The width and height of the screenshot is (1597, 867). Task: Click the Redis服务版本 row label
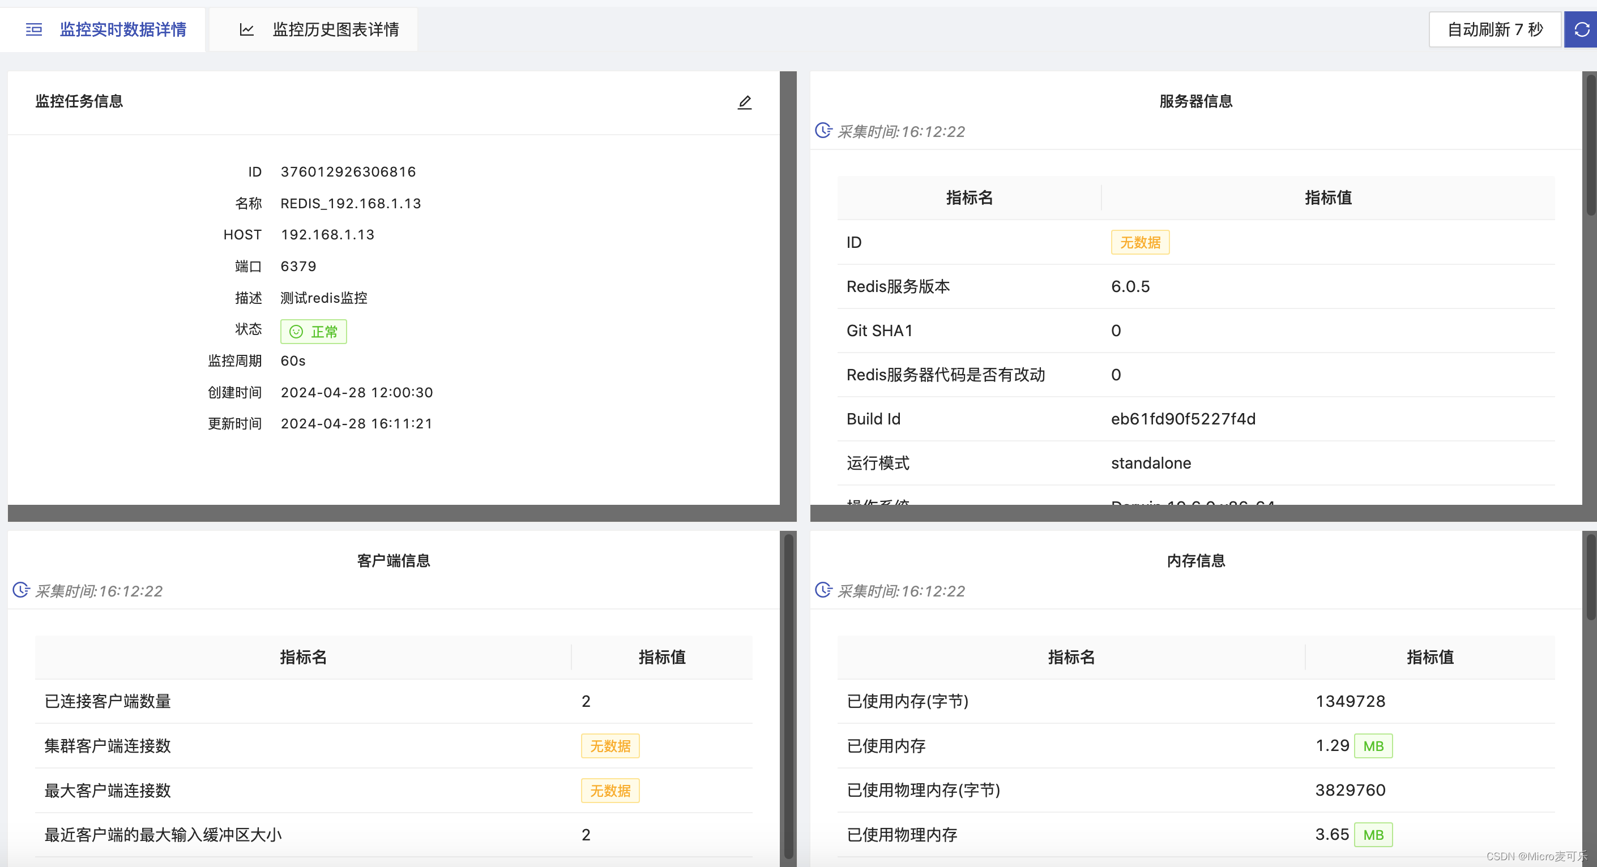898,287
